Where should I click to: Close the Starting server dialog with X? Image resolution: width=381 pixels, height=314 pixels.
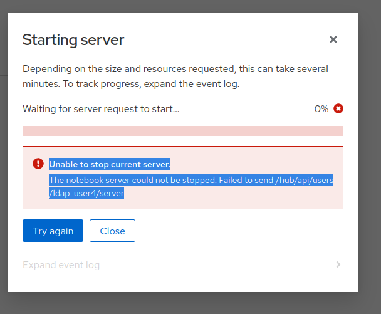click(333, 39)
